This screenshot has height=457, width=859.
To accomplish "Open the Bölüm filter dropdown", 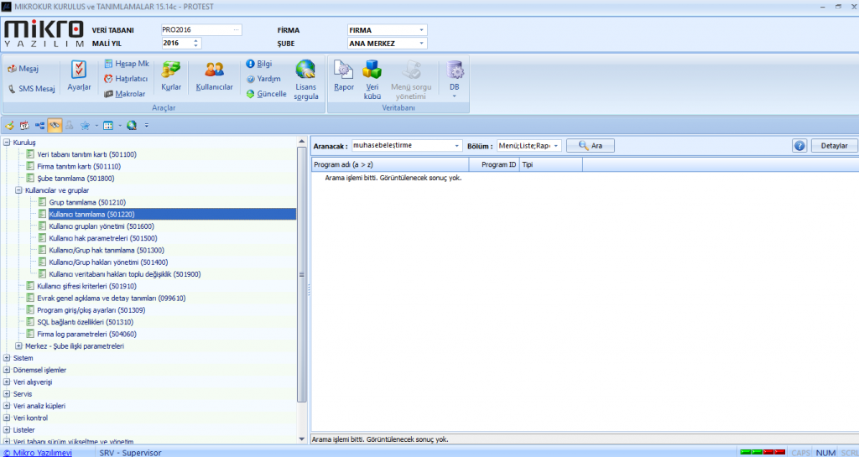I will [x=557, y=146].
